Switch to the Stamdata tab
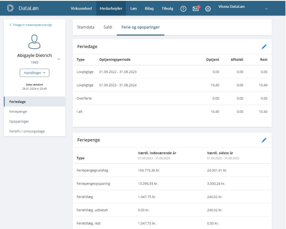This screenshot has width=286, height=229. tap(85, 27)
